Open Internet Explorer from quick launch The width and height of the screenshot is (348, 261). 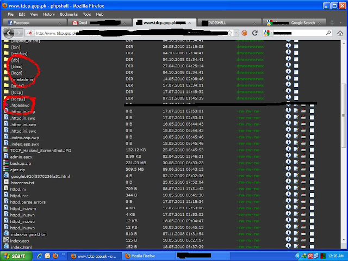pos(40,256)
